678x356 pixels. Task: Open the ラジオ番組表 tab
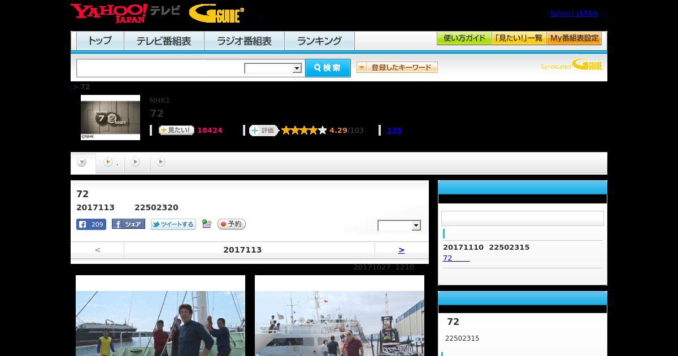point(244,41)
